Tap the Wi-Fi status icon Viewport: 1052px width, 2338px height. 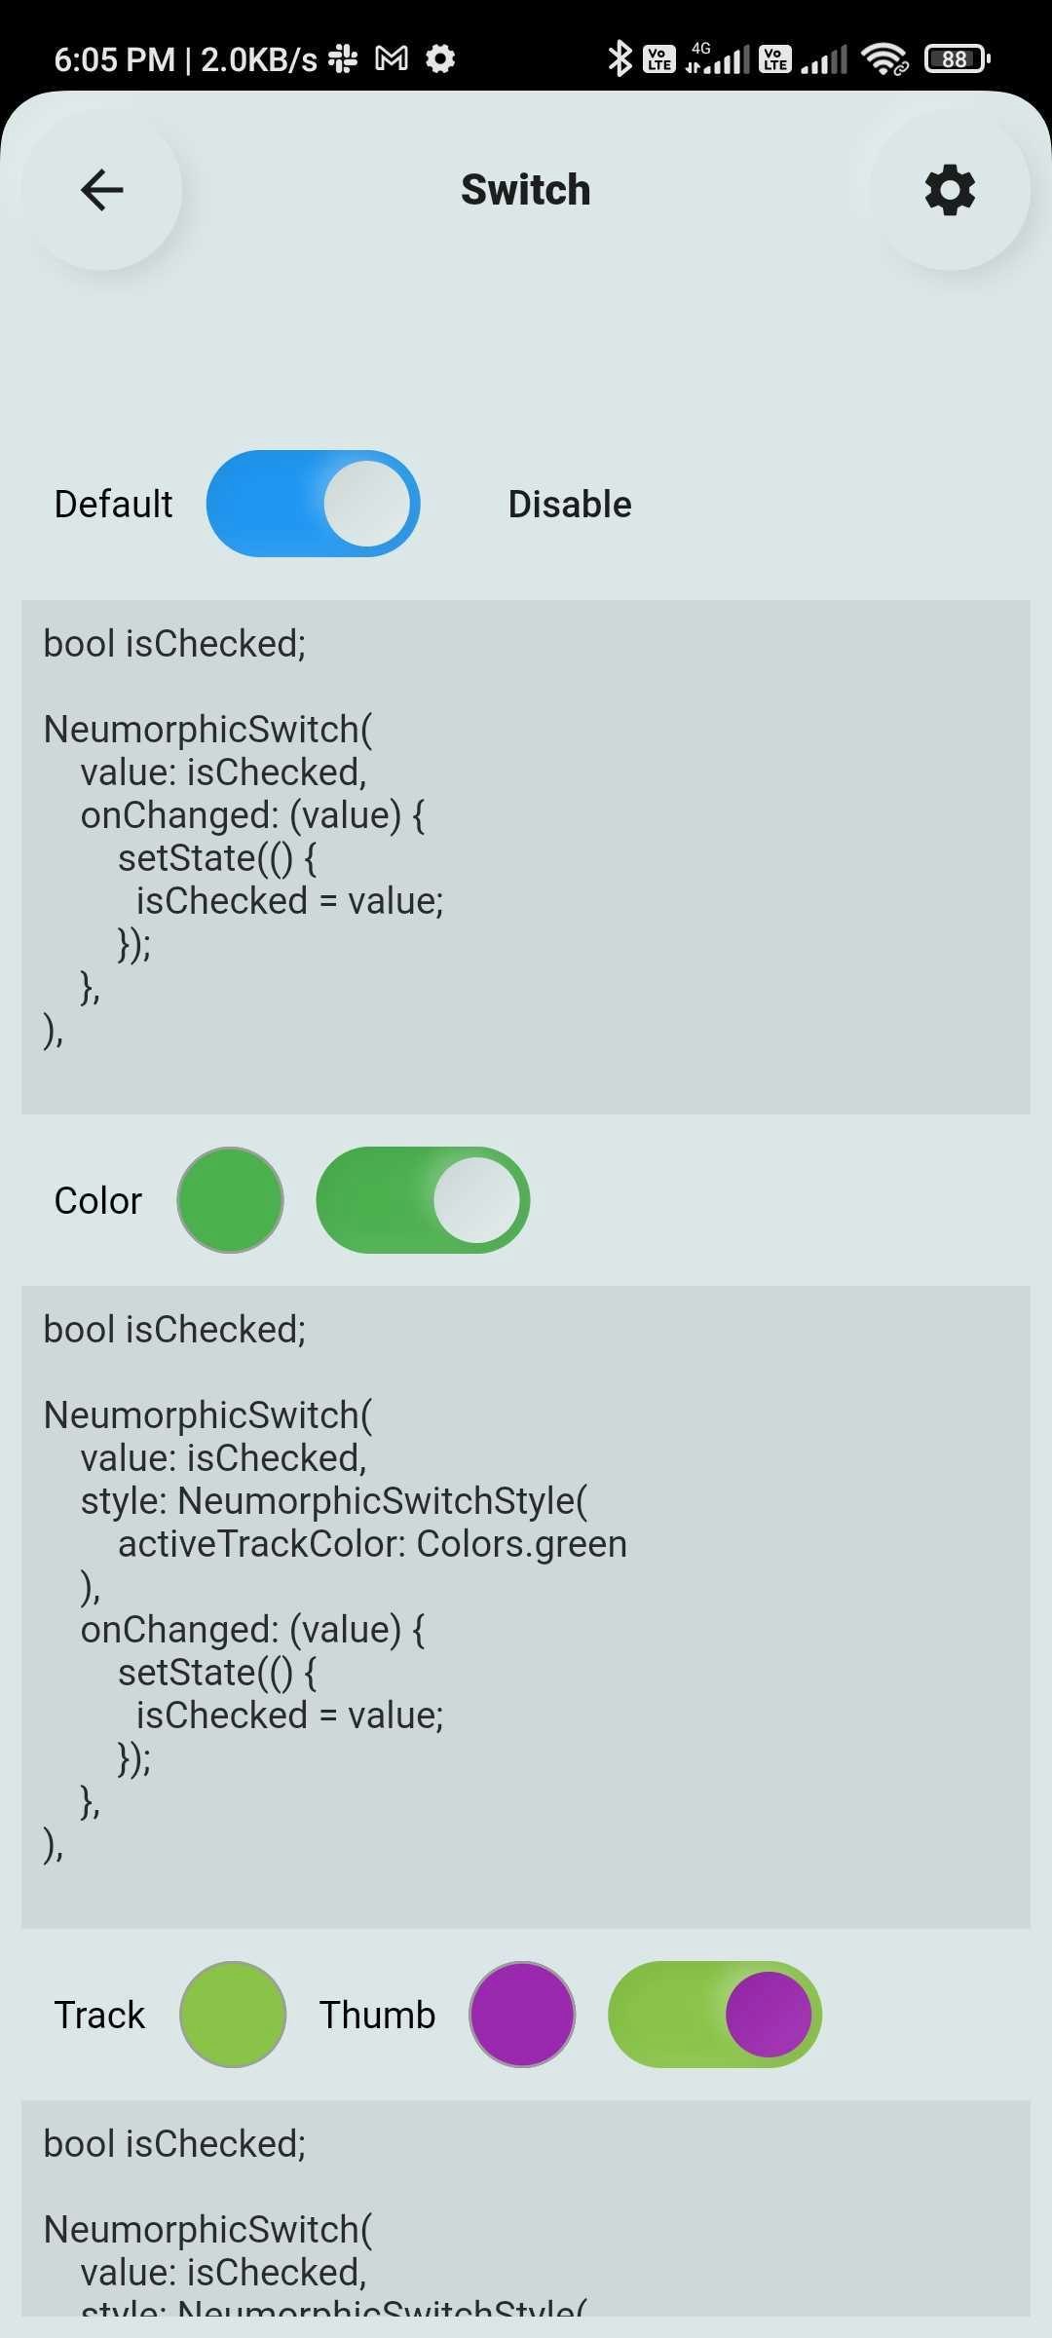(884, 58)
